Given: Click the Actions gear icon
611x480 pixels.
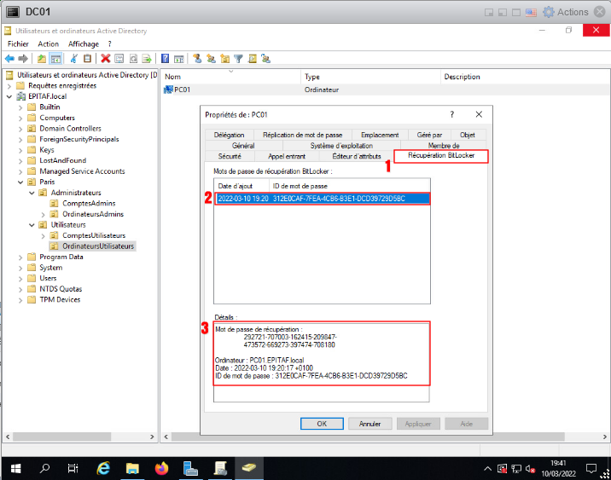Looking at the screenshot, I should pyautogui.click(x=548, y=12).
